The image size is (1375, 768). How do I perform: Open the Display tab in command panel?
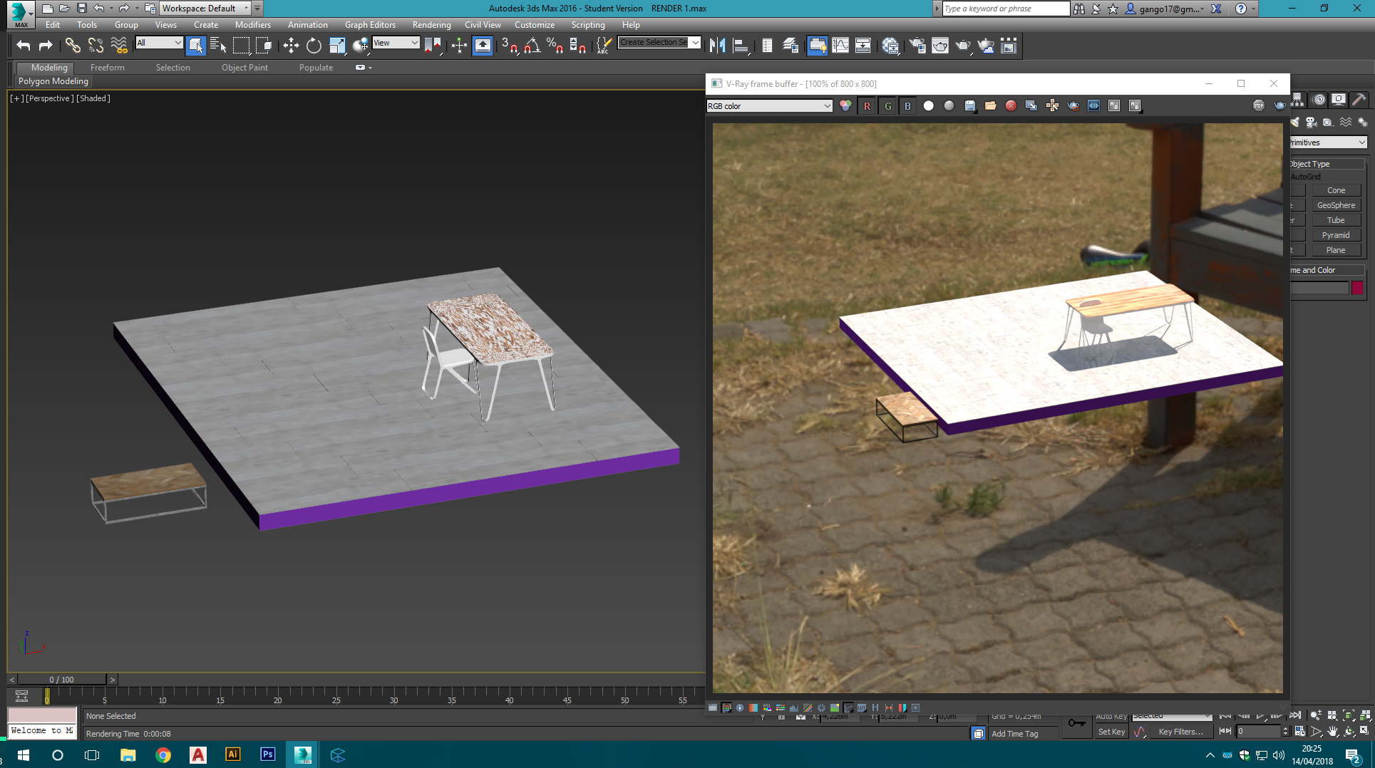[x=1339, y=100]
